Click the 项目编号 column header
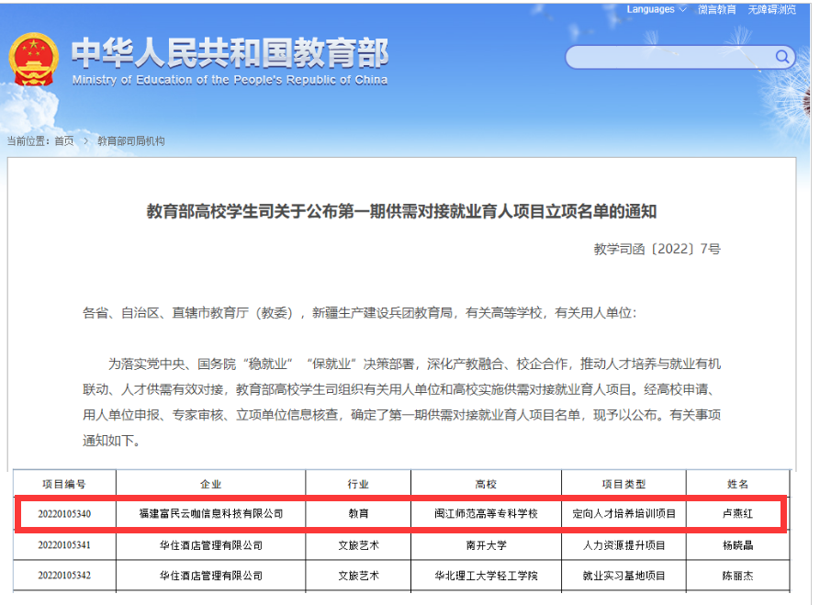Screen dimensions: 820x605 tap(63, 484)
